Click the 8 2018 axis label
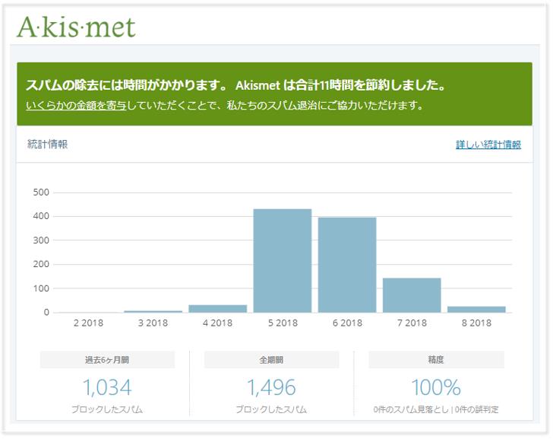The height and width of the screenshot is (439, 553). point(476,323)
